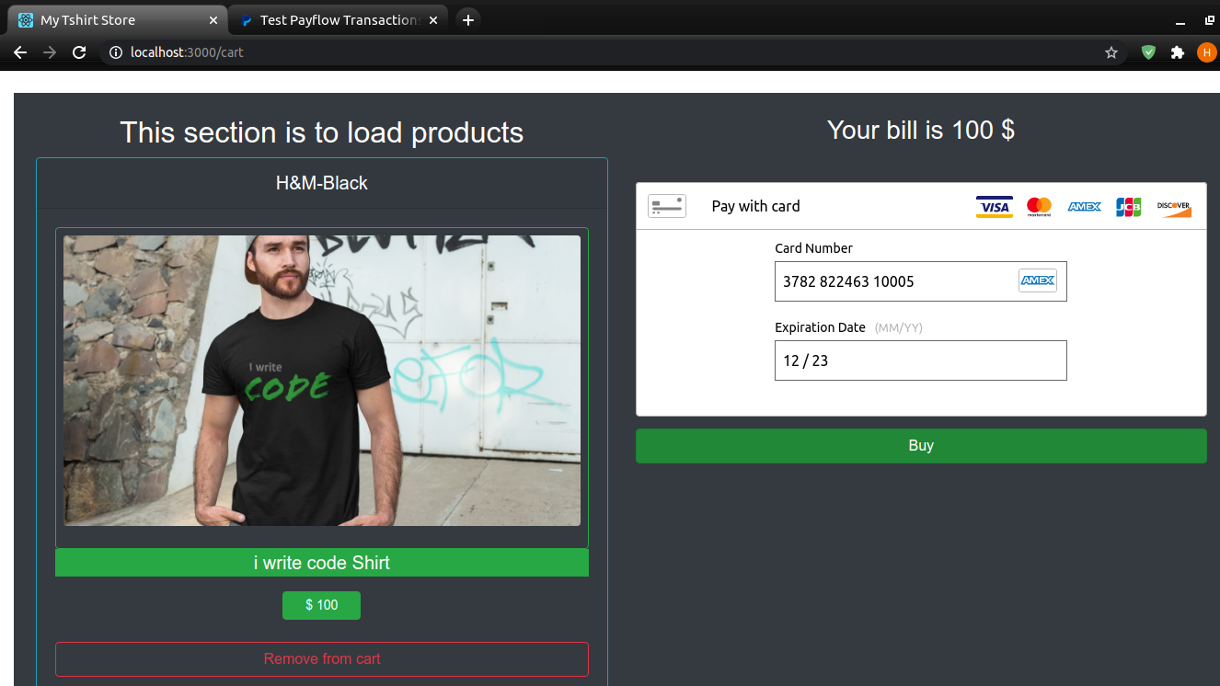
Task: Click the Discover card logo
Action: [1174, 207]
